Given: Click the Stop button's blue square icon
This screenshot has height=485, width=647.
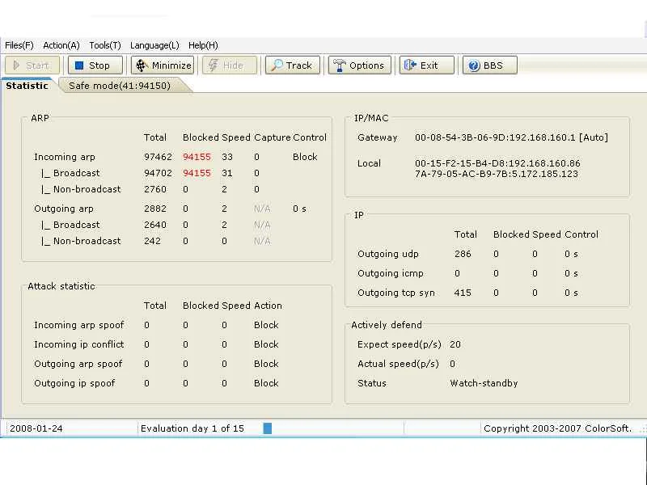Looking at the screenshot, I should point(79,65).
